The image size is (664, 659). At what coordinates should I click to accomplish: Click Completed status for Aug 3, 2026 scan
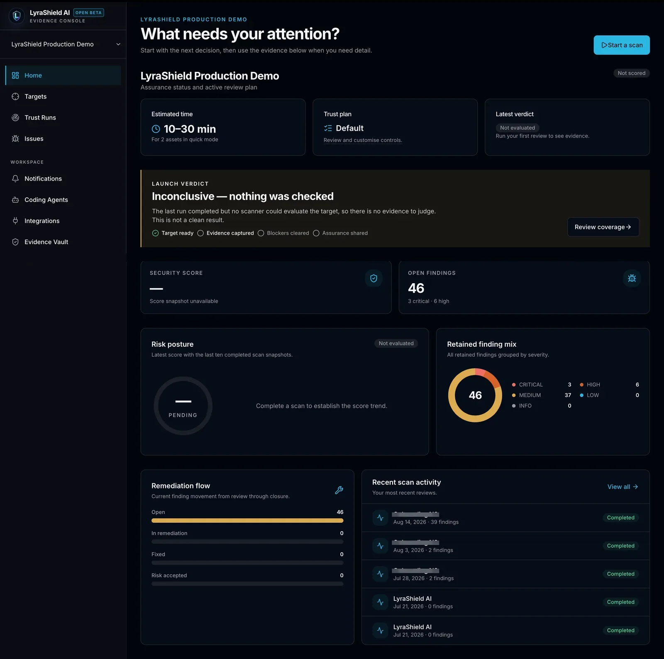[x=620, y=546]
